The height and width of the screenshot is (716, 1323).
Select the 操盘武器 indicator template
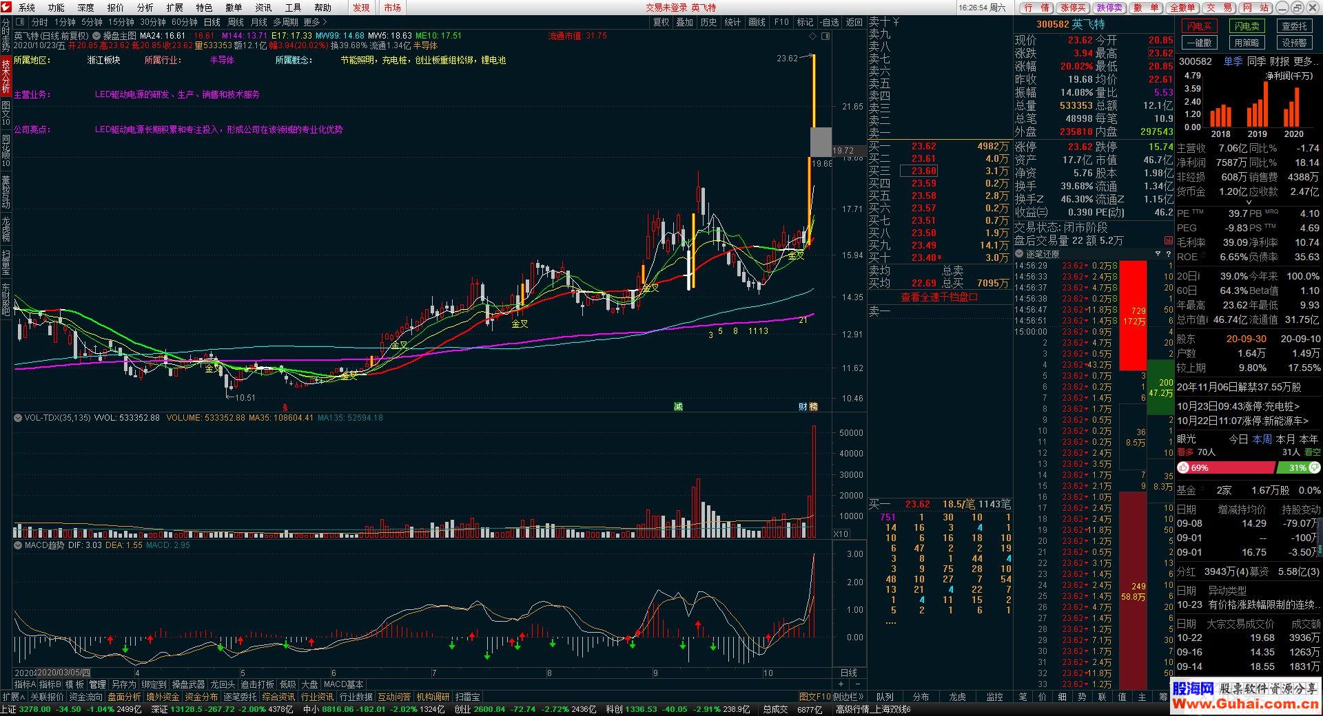pyautogui.click(x=188, y=684)
